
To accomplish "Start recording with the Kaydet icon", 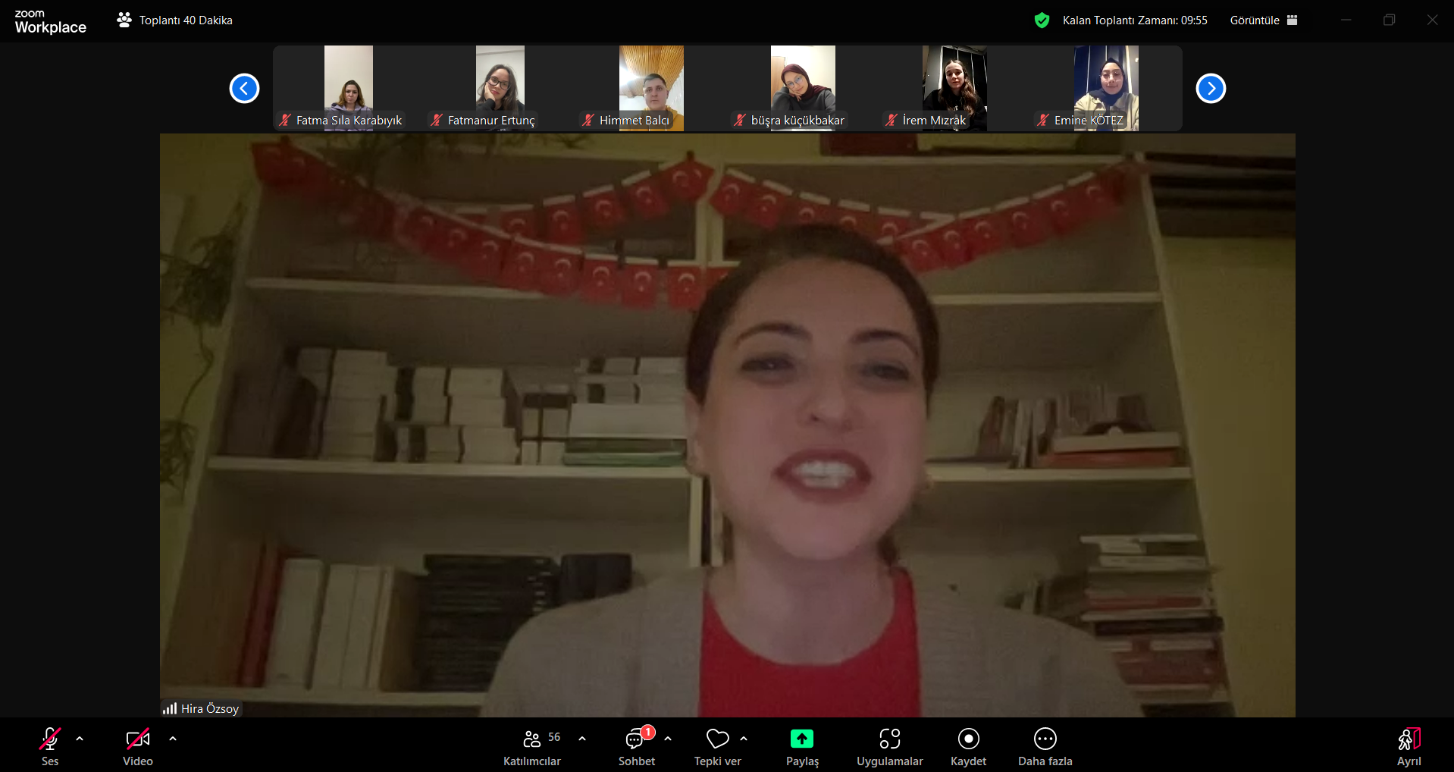I will point(968,739).
